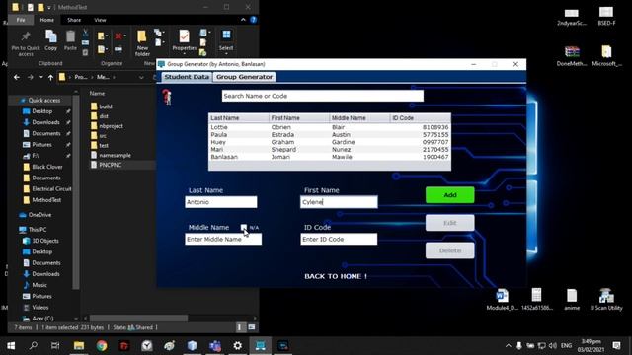The height and width of the screenshot is (355, 632).
Task: Switch to Student Data tab
Action: 187,77
